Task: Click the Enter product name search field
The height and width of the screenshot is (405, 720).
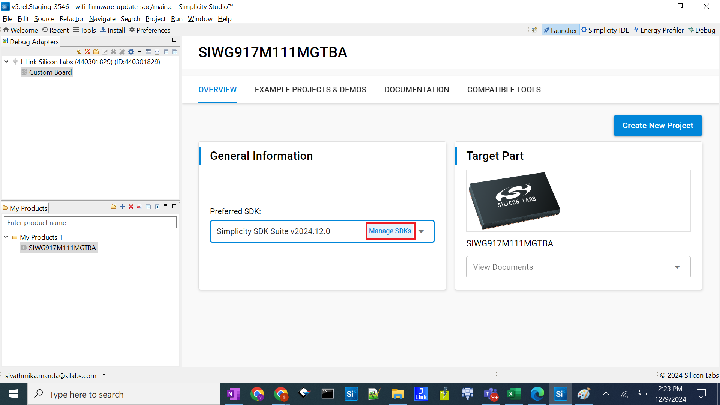Action: 90,222
